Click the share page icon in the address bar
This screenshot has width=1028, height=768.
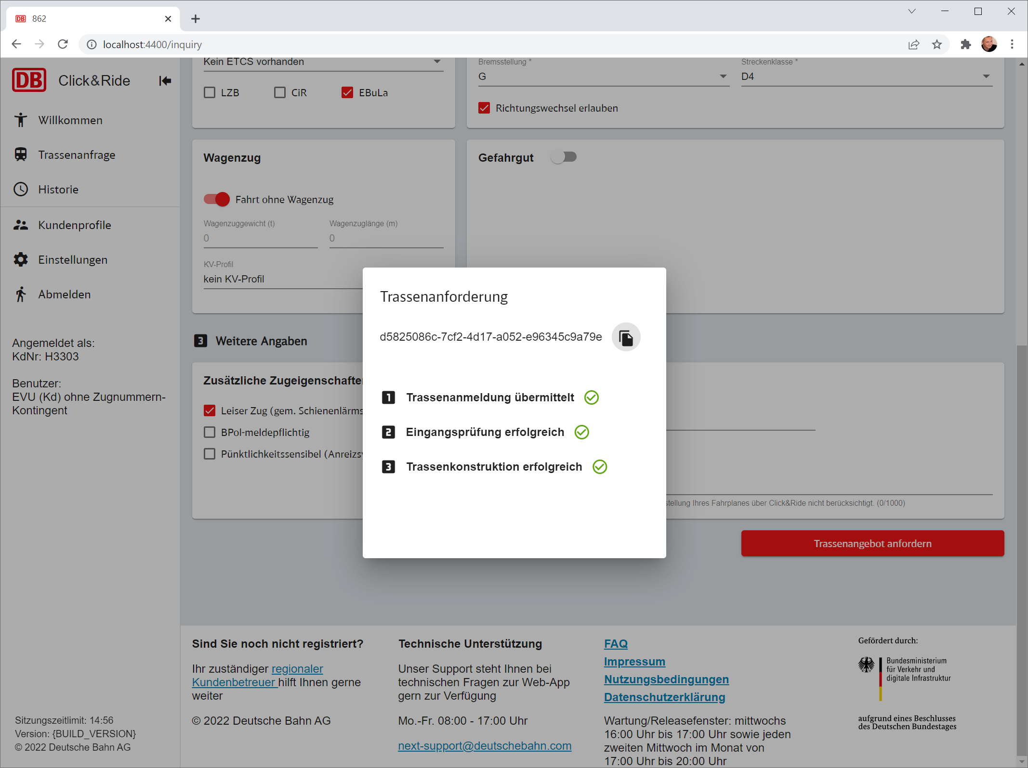click(913, 44)
